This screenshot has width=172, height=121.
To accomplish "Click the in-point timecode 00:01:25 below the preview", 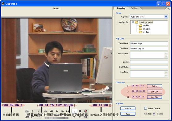I will point(48,105).
